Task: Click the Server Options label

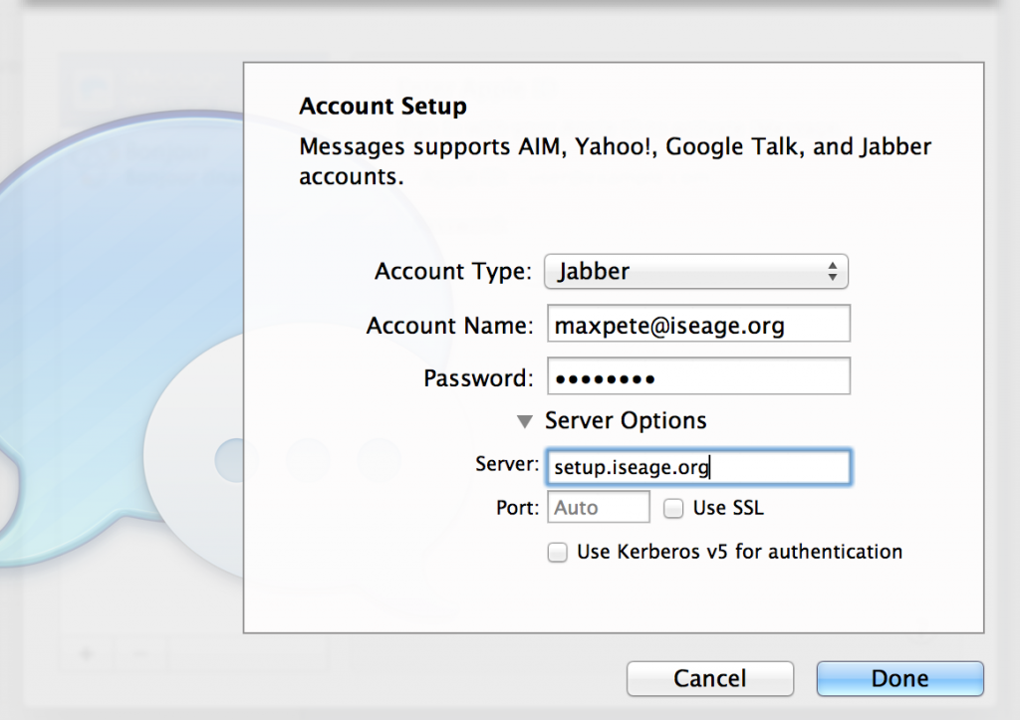Action: coord(626,421)
